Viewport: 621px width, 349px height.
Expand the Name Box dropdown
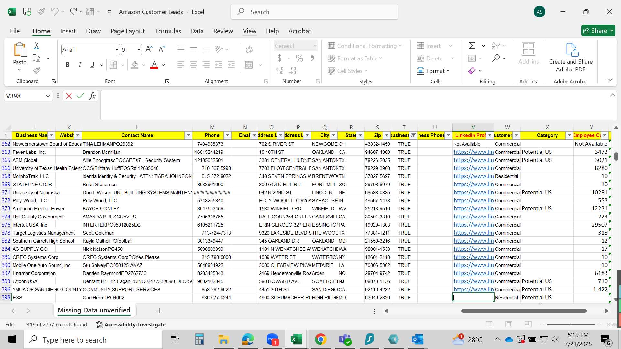[48, 96]
